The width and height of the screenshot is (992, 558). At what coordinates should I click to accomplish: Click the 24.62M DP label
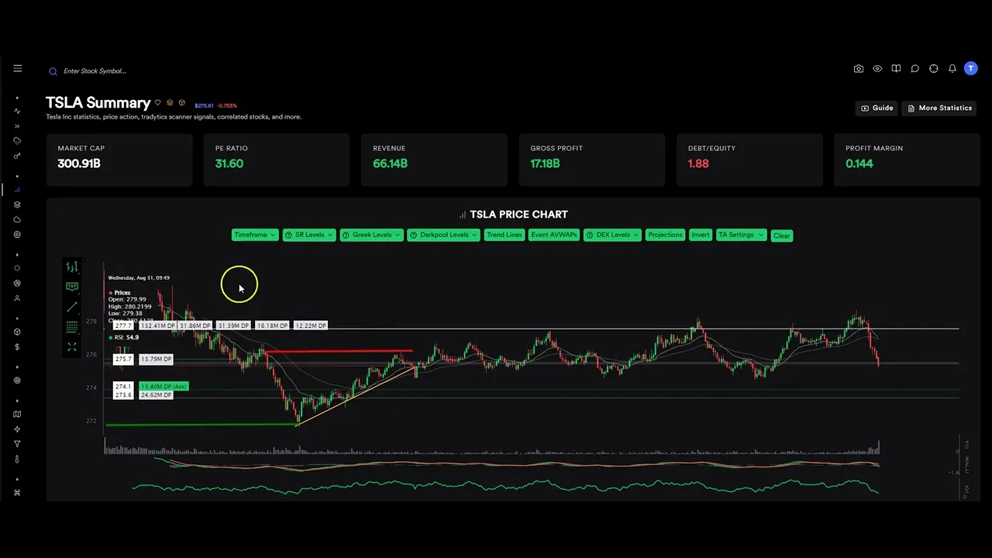[156, 394]
